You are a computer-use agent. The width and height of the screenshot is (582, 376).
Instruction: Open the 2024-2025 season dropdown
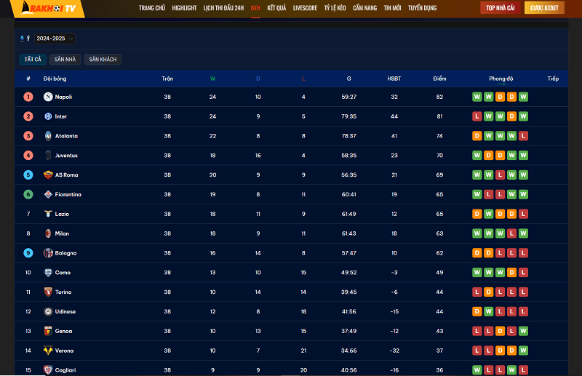point(55,39)
